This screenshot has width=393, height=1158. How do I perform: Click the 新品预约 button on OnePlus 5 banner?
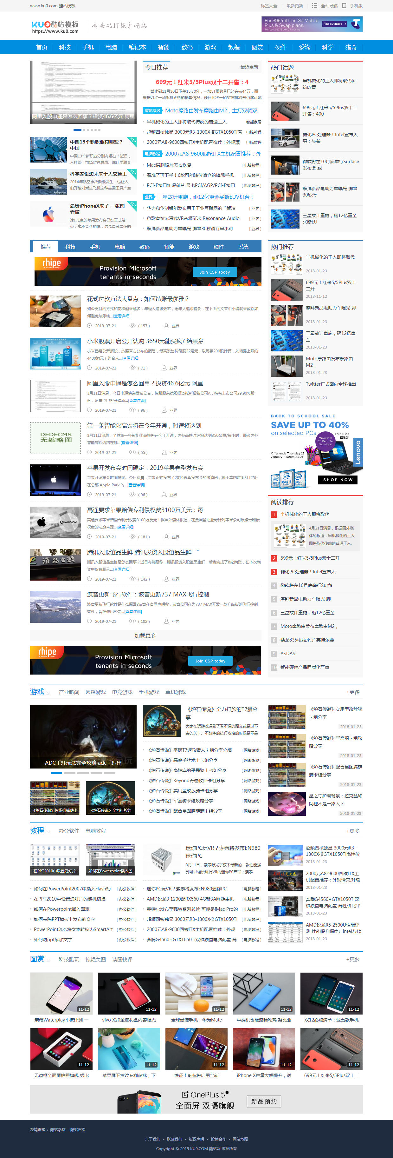264,1101
